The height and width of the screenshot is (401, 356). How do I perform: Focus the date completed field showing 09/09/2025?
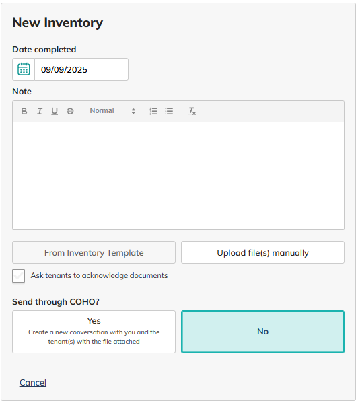click(x=81, y=69)
